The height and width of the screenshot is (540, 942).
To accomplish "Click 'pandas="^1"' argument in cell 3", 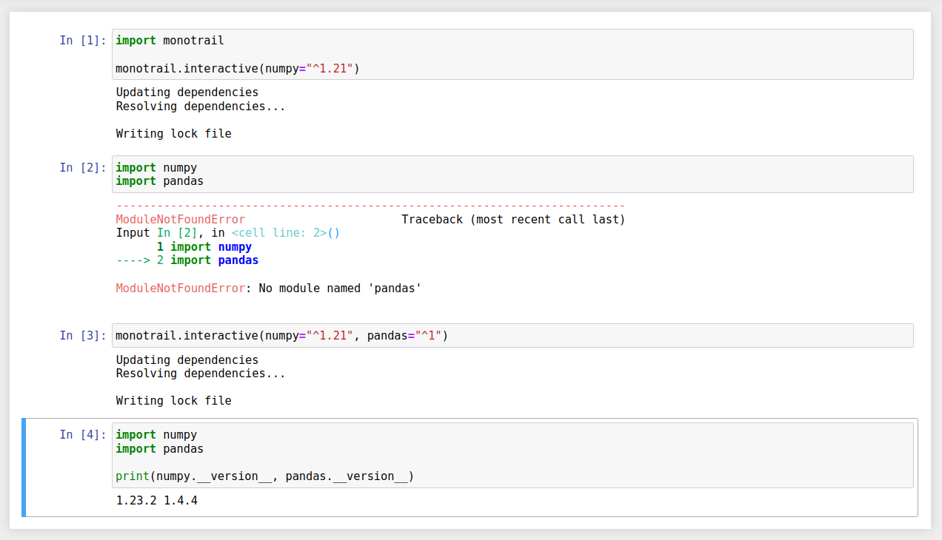I will 404,336.
